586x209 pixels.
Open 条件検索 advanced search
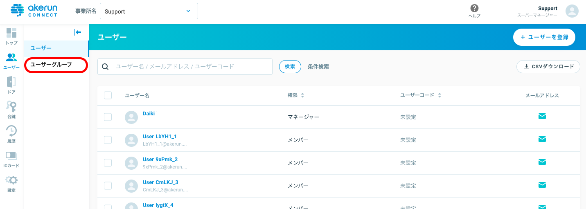[x=318, y=67]
